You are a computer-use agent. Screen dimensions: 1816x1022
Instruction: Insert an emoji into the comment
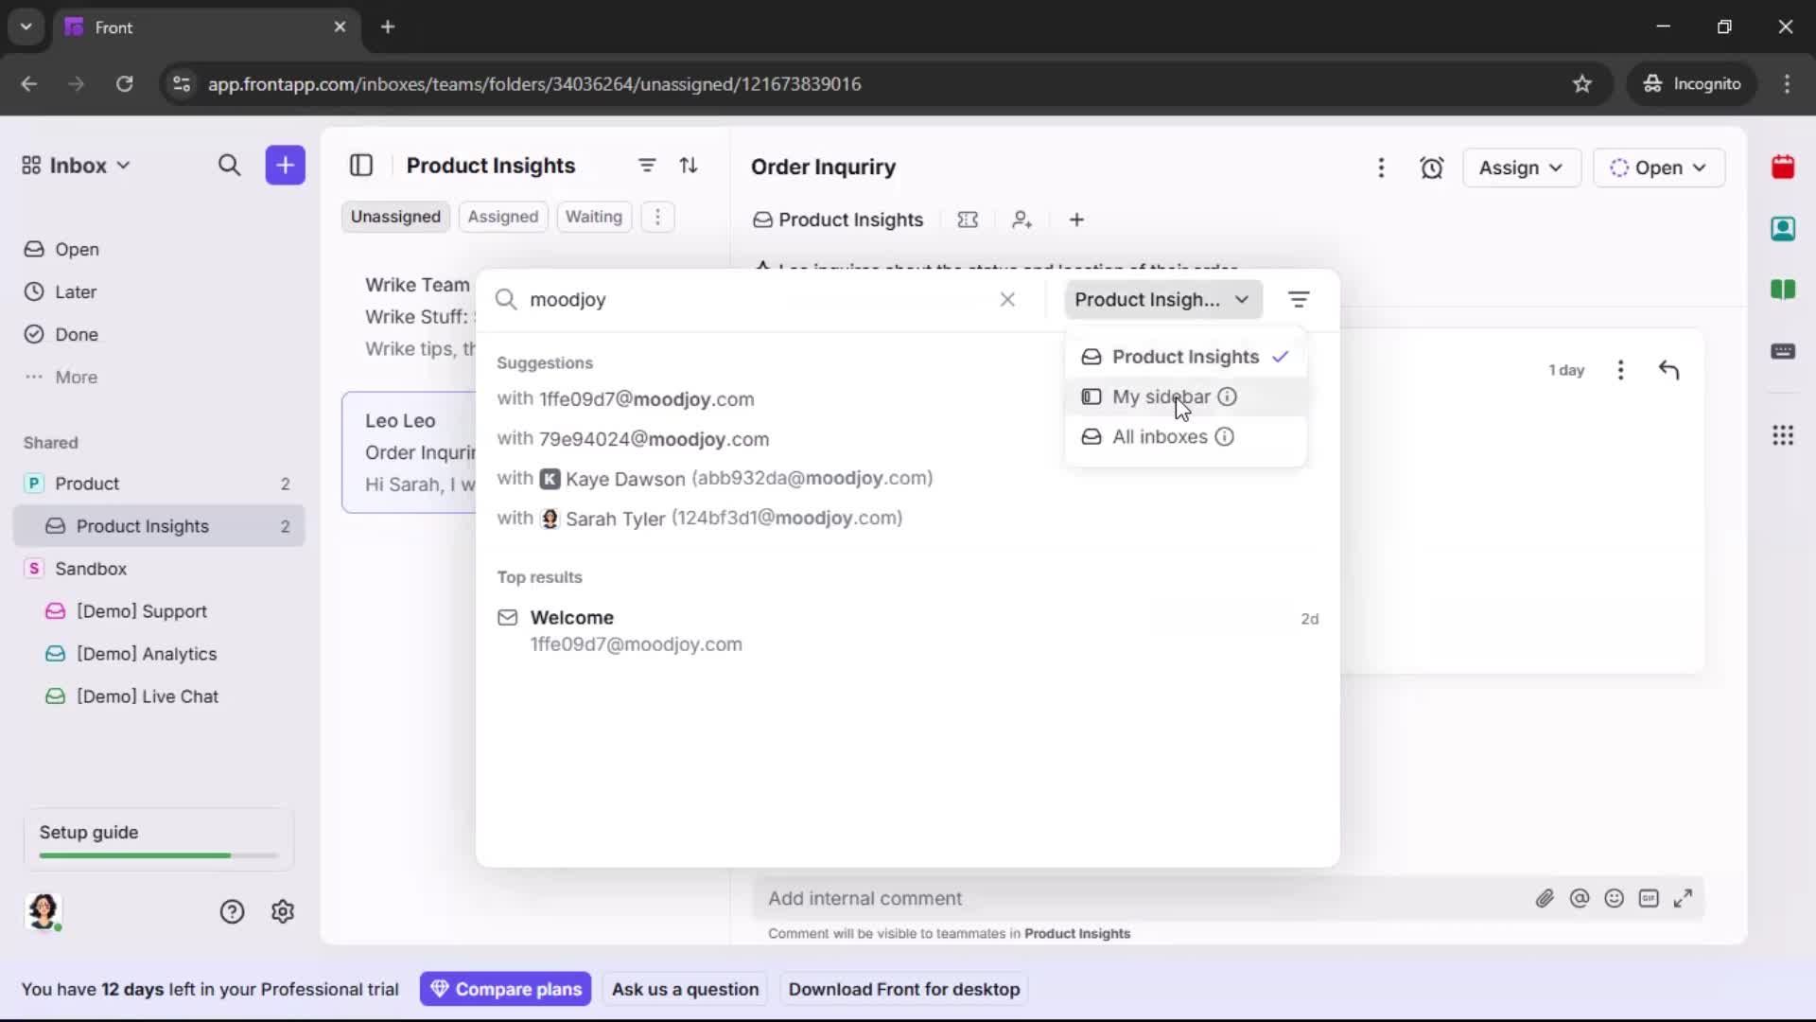pyautogui.click(x=1615, y=898)
